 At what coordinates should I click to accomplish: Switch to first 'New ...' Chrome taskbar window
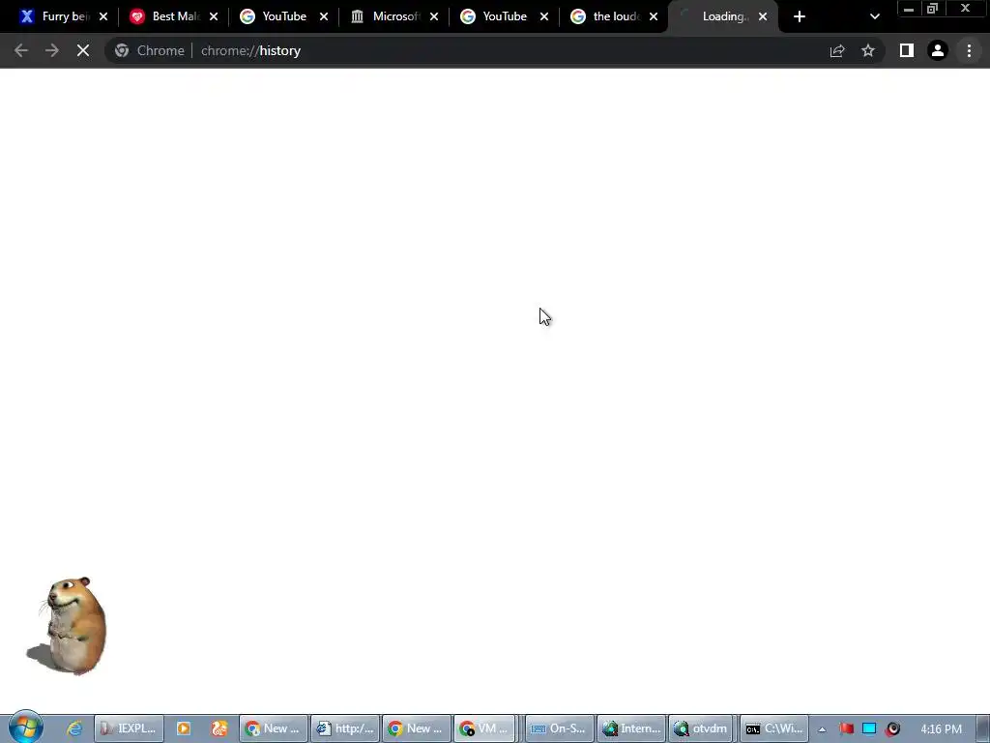click(x=273, y=728)
